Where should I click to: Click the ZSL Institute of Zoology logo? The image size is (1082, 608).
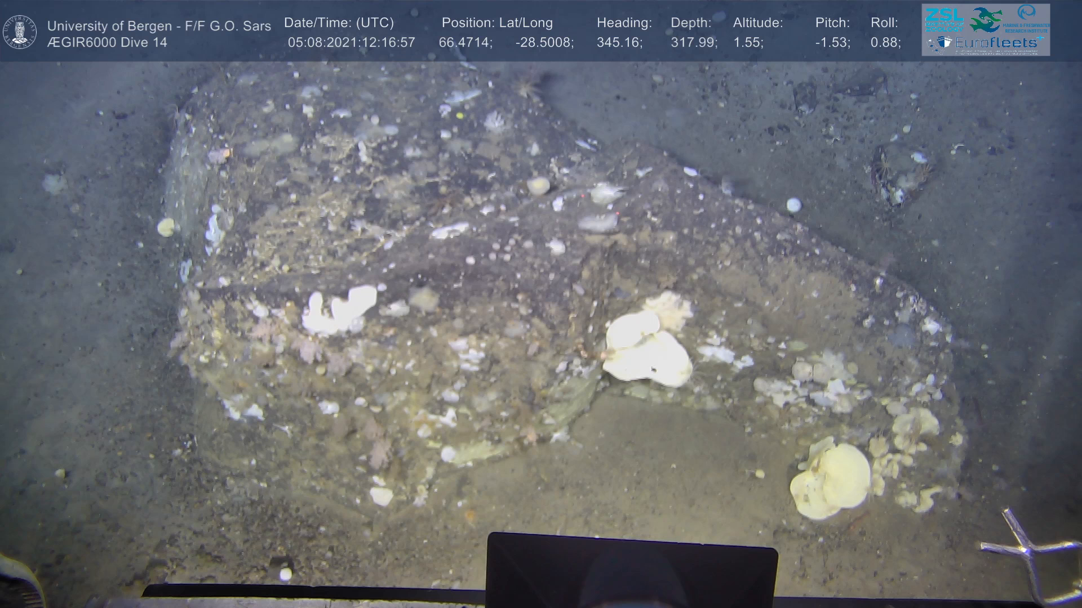click(943, 19)
